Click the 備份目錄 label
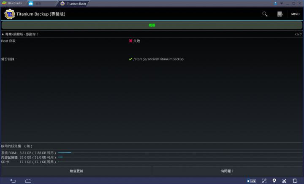The height and width of the screenshot is (184, 304). [9, 59]
